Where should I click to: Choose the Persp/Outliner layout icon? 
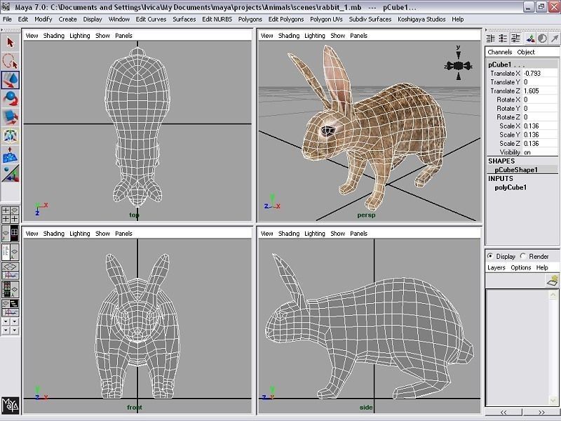[10, 252]
